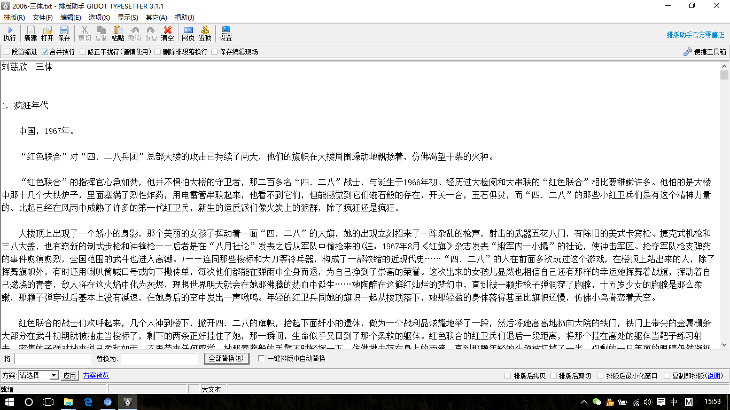Open the 编辑(E) menu

click(x=71, y=18)
